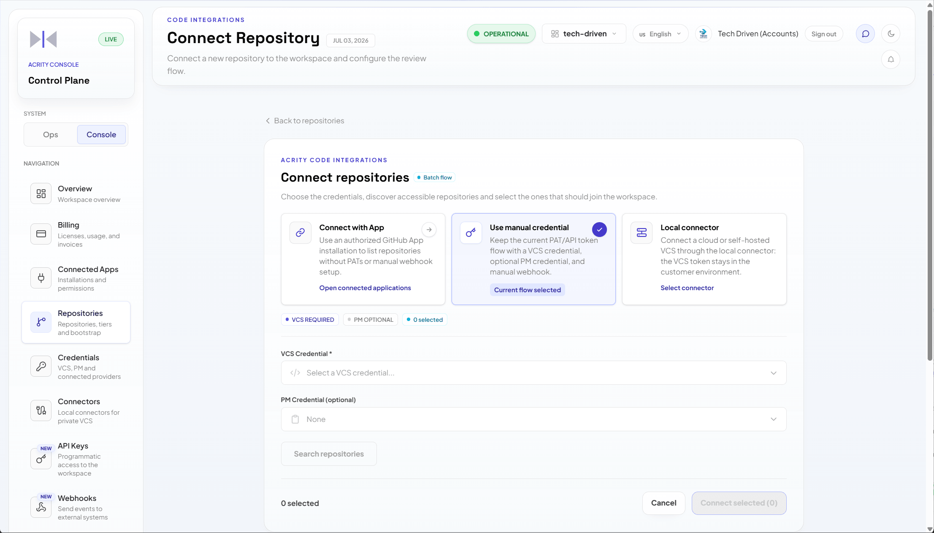This screenshot has height=533, width=934.
Task: Open the Overview navigation item
Action: (76, 193)
